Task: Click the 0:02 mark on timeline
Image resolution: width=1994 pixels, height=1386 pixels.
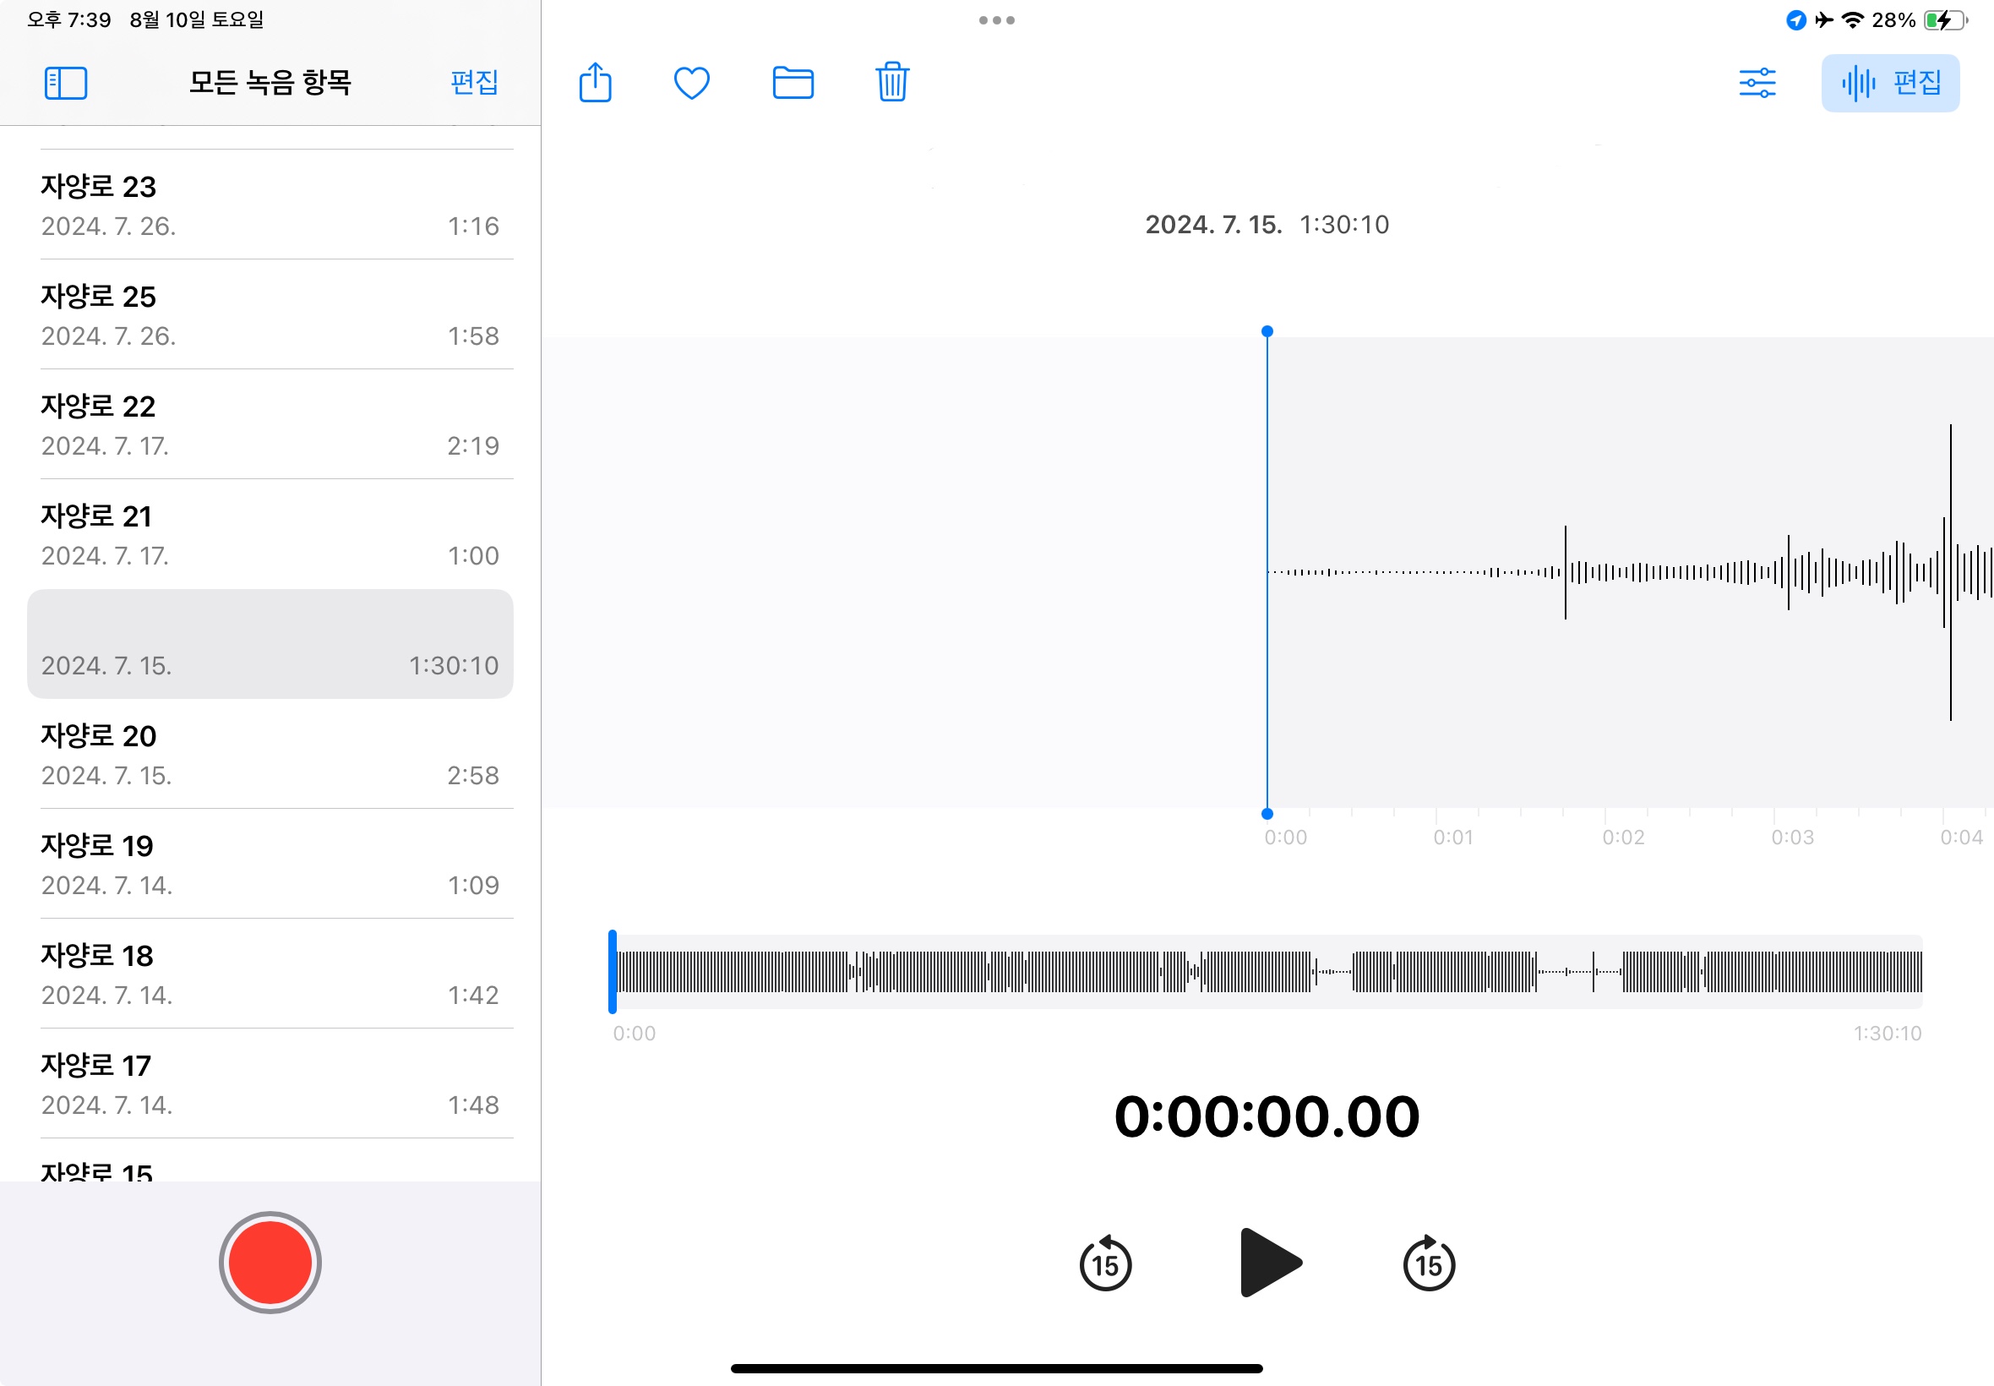Action: pos(1622,838)
